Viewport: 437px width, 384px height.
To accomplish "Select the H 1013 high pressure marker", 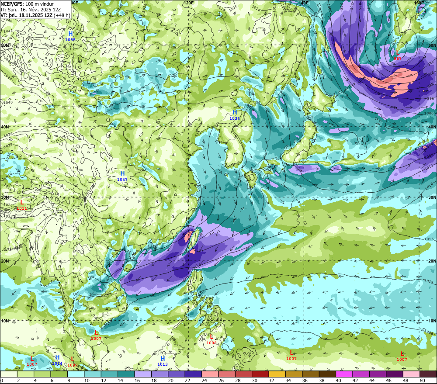I will [163, 360].
